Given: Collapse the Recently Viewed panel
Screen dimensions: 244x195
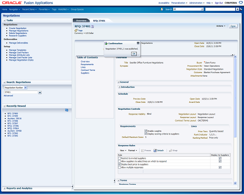Looking at the screenshot, I should coord(5,106).
